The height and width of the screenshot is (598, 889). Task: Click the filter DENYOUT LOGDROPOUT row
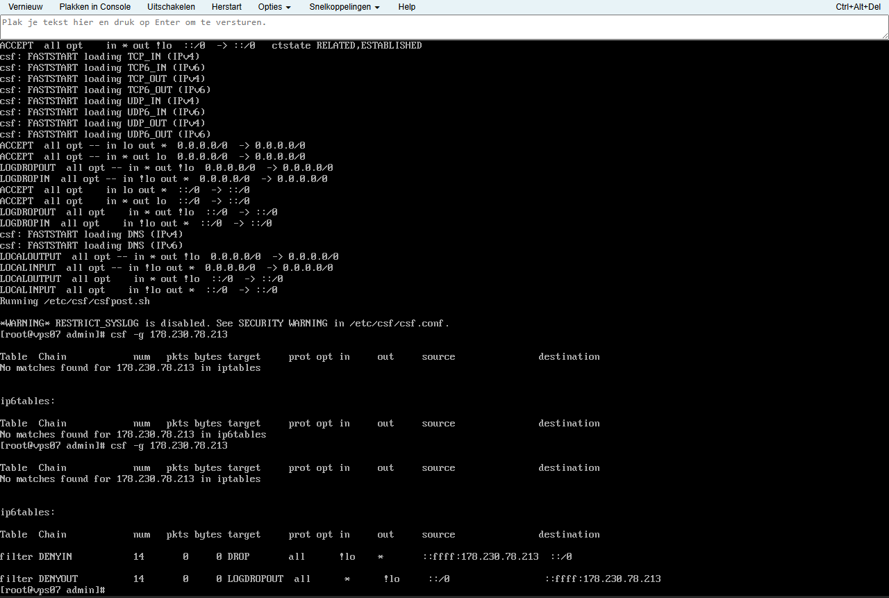330,579
